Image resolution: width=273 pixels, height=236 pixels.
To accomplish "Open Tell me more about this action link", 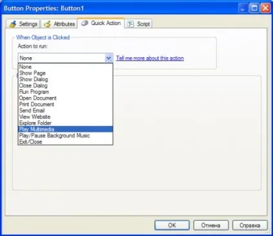I will 150,58.
